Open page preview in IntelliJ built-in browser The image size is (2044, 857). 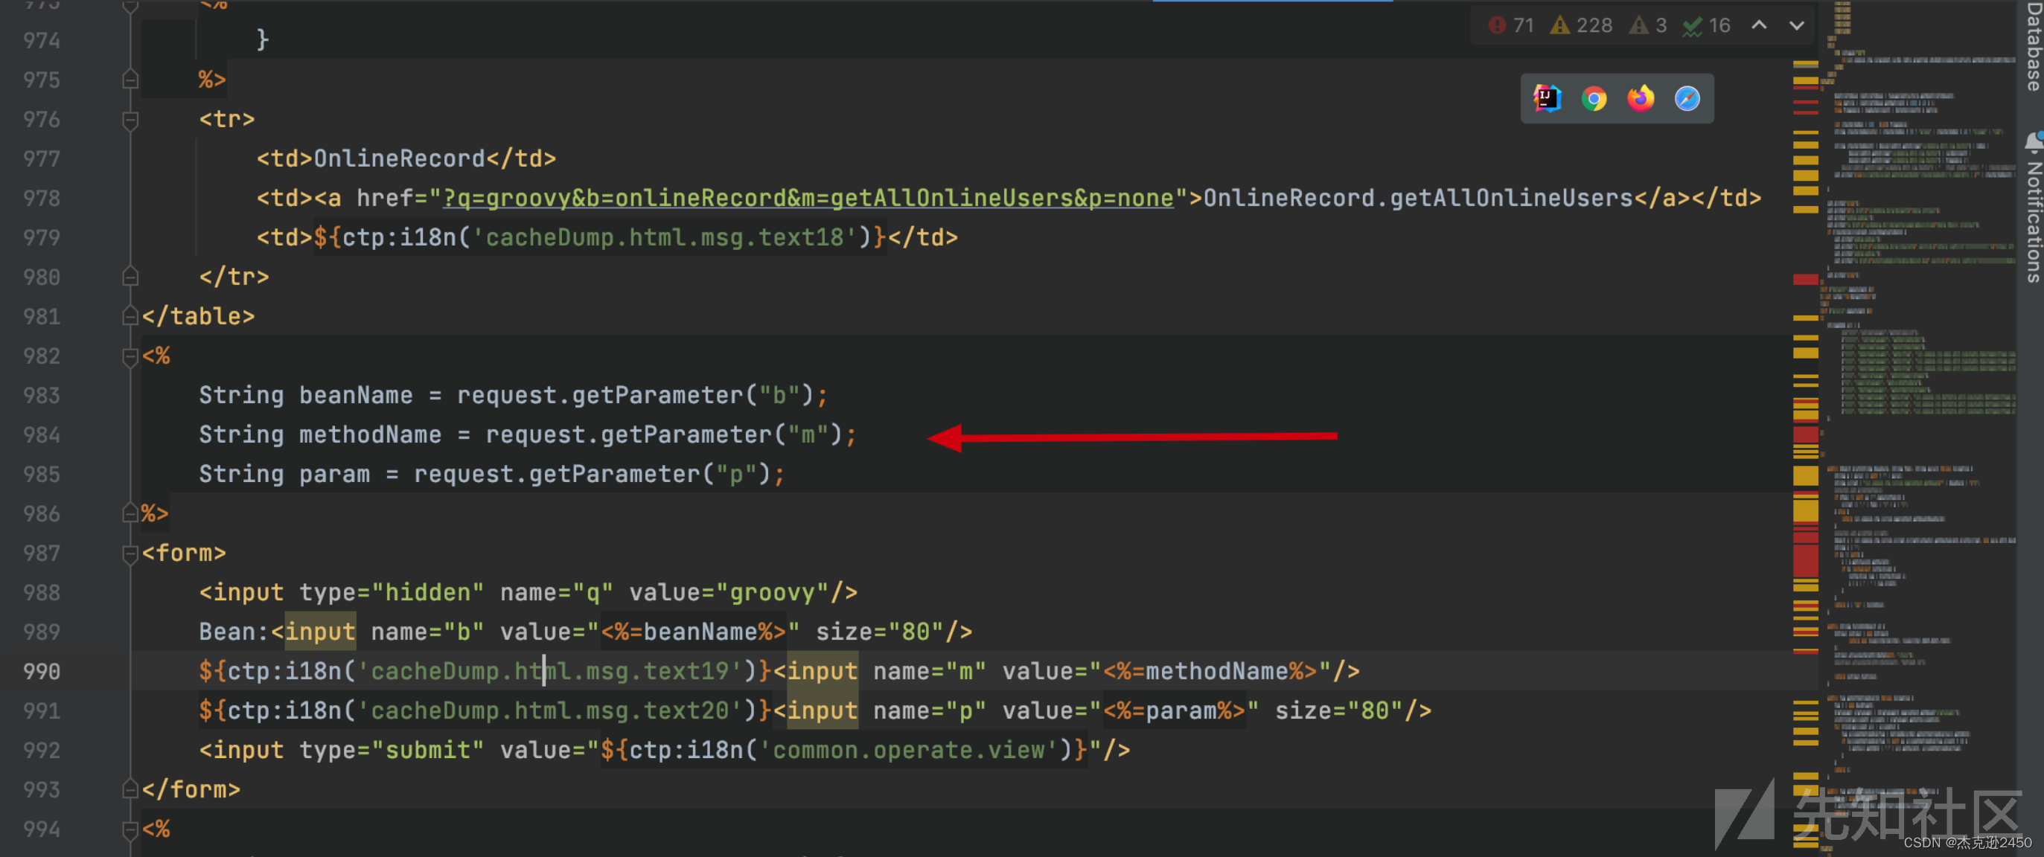click(1548, 98)
